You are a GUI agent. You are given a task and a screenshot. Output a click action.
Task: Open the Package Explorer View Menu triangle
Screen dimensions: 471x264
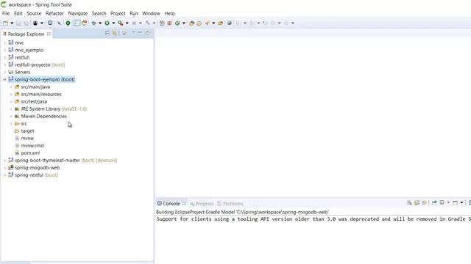click(134, 32)
